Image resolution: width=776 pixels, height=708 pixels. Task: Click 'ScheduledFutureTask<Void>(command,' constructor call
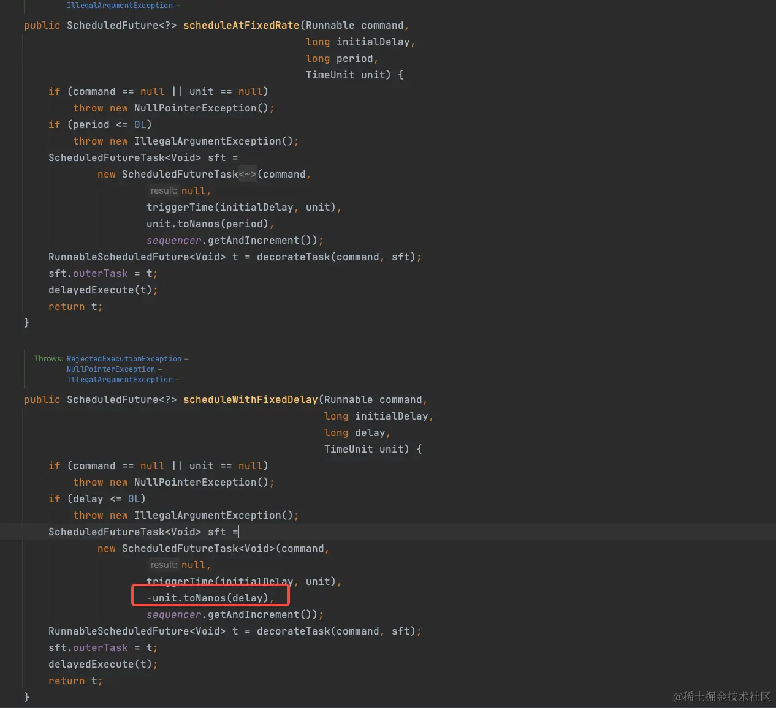click(226, 549)
